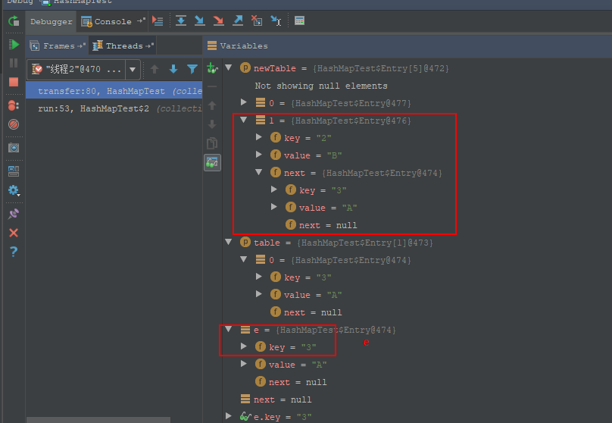Expand the e.key watch entry
Screen dimensions: 612x423
[229, 416]
